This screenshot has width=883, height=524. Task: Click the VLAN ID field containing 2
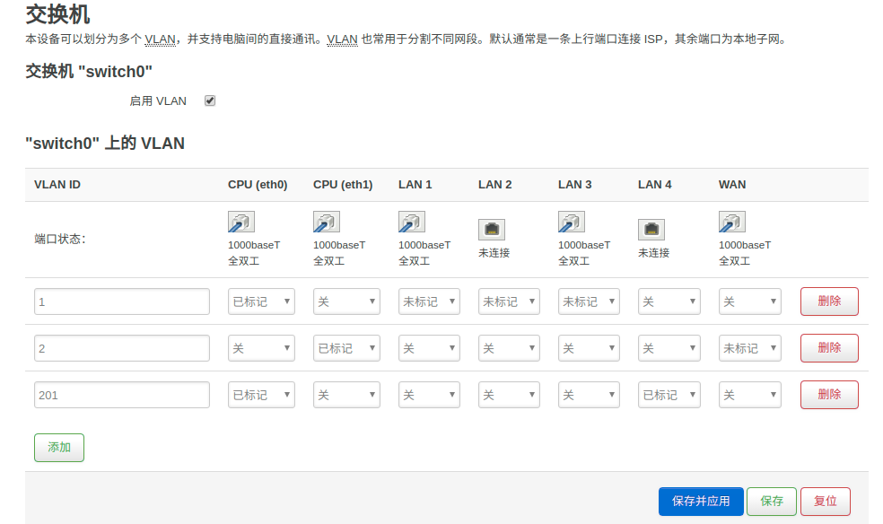pos(122,348)
